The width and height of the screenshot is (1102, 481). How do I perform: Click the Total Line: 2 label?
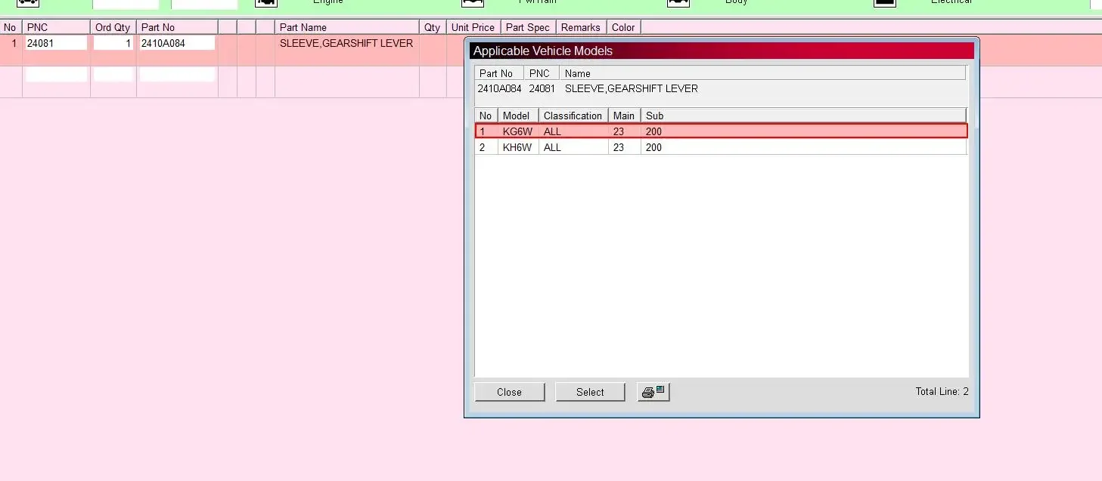(x=942, y=391)
